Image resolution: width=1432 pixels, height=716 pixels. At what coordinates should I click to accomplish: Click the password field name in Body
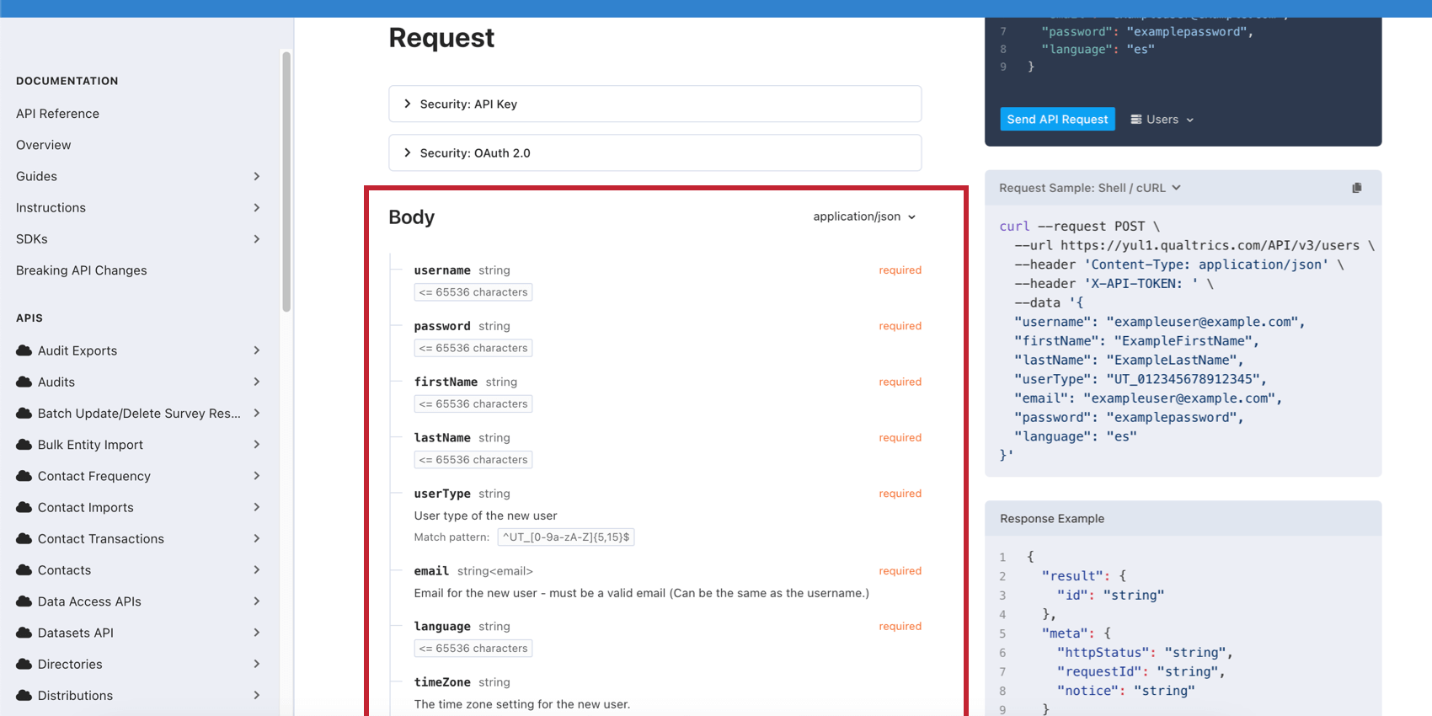(x=442, y=326)
